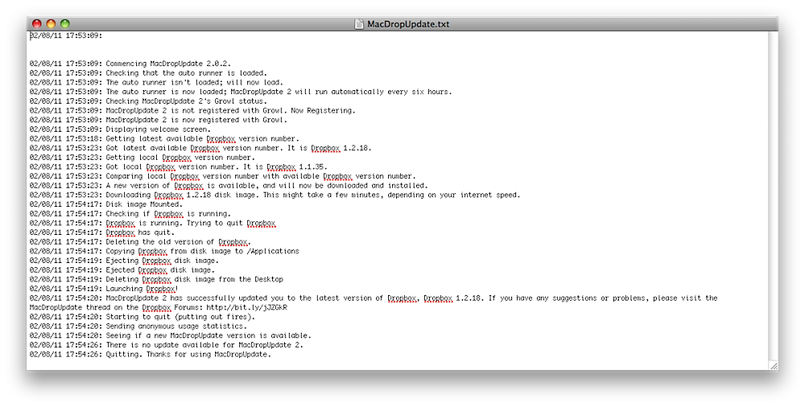
Task: Click the line 'Getting latest available Dropbox version number.'
Action: click(x=164, y=138)
